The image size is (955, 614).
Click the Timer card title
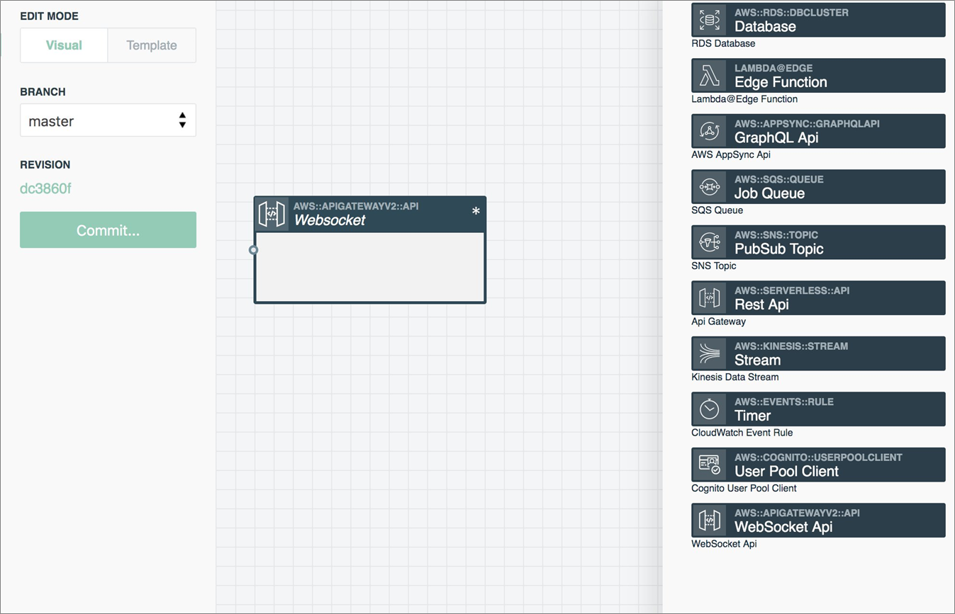752,416
